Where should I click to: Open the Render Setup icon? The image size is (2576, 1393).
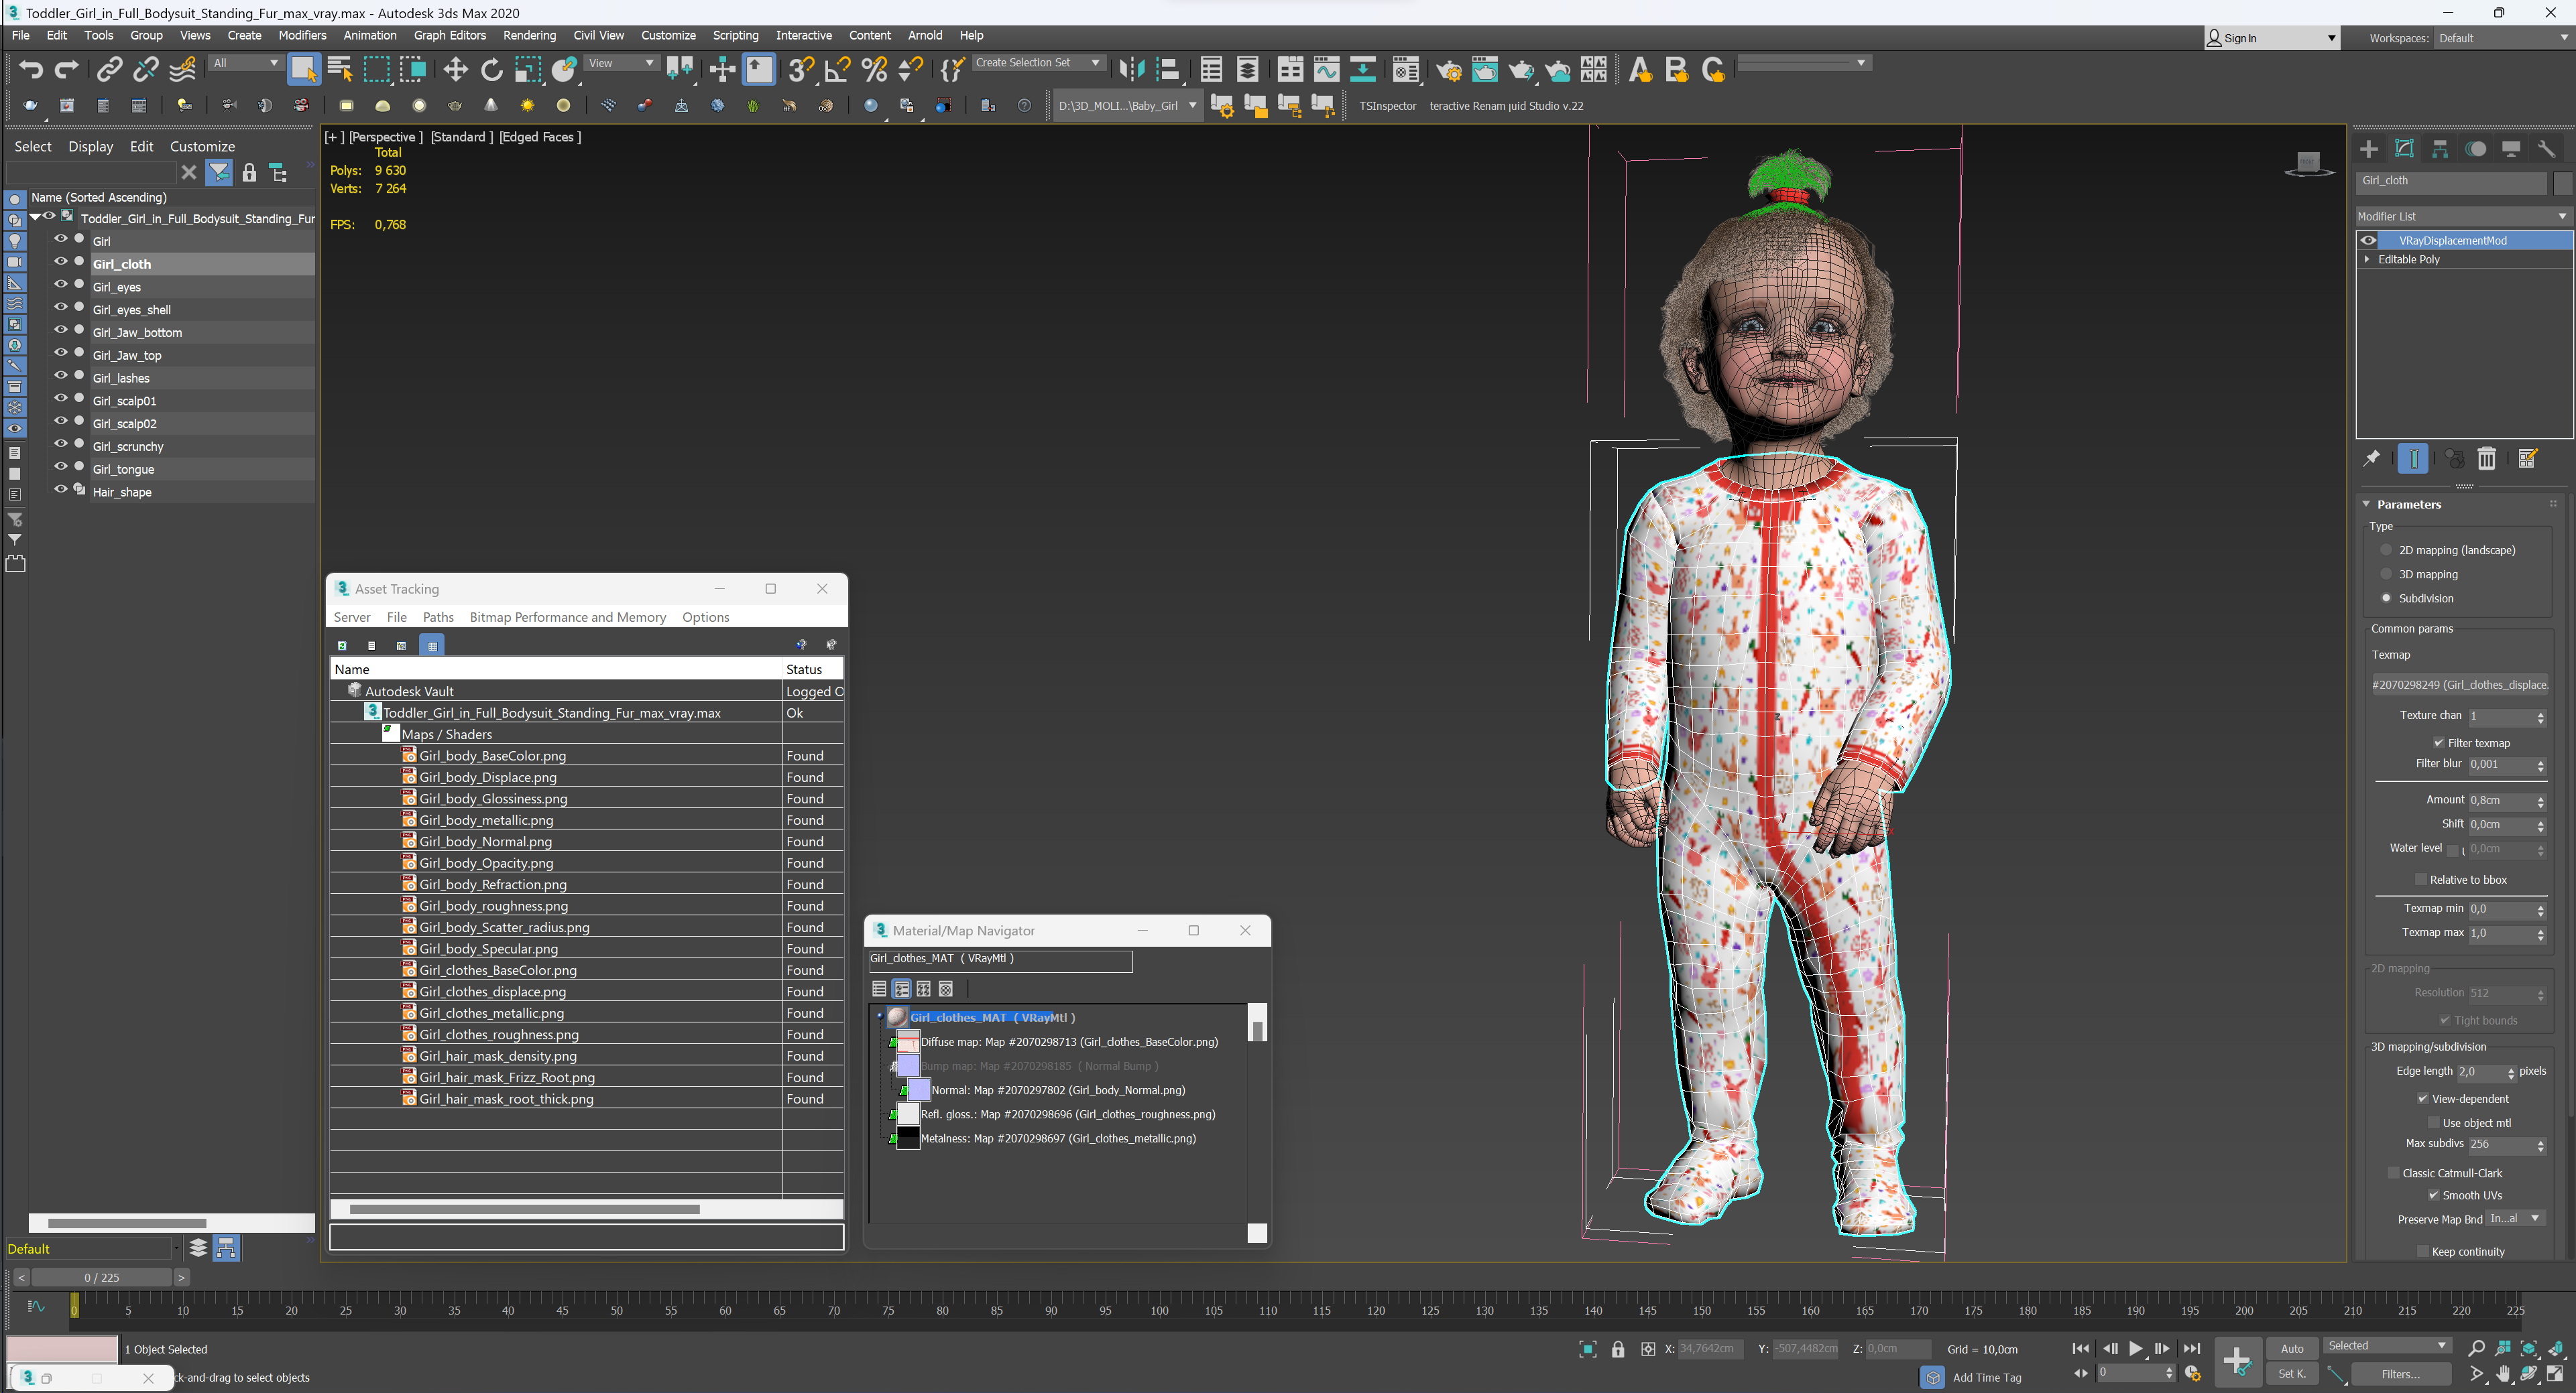click(x=1448, y=69)
